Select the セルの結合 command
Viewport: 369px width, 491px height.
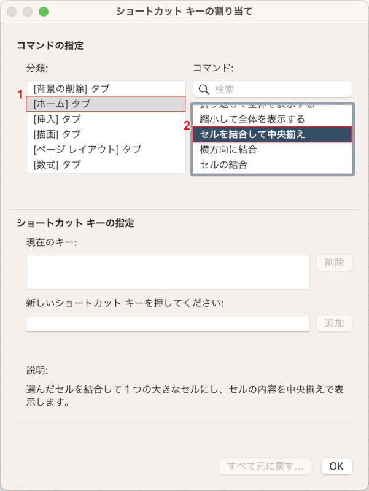click(x=271, y=163)
